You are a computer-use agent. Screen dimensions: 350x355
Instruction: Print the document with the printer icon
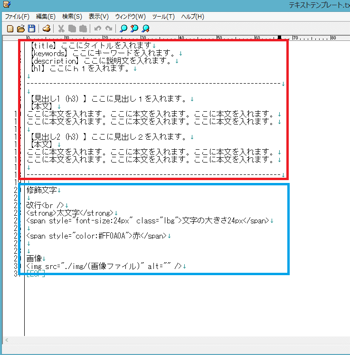[47, 29]
